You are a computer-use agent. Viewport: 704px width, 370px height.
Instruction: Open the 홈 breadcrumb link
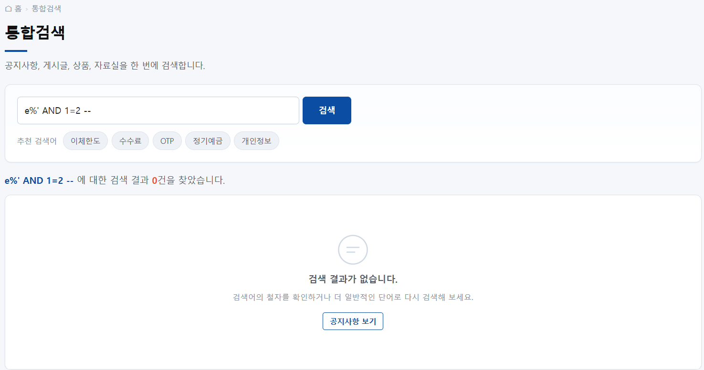(x=13, y=9)
